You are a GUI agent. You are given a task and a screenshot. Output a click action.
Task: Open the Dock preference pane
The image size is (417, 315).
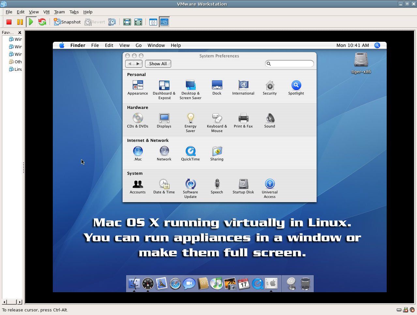[217, 88]
